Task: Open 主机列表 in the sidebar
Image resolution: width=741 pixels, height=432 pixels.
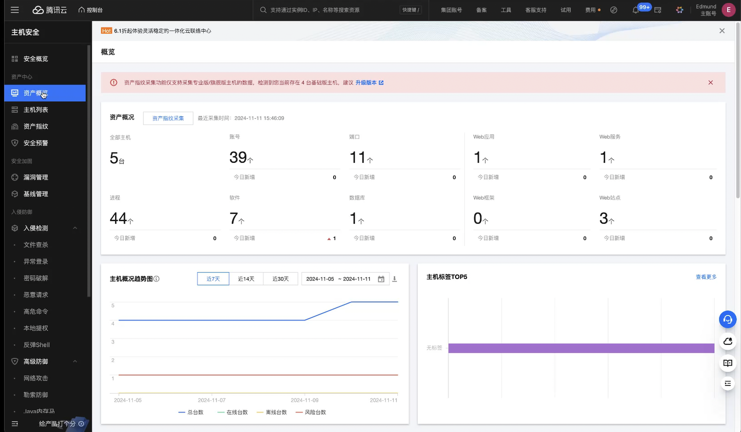Action: [x=36, y=110]
